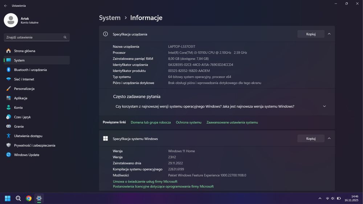Open the network Wi-Fi tray icon
Image resolution: width=363 pixels, height=204 pixels.
click(x=327, y=199)
